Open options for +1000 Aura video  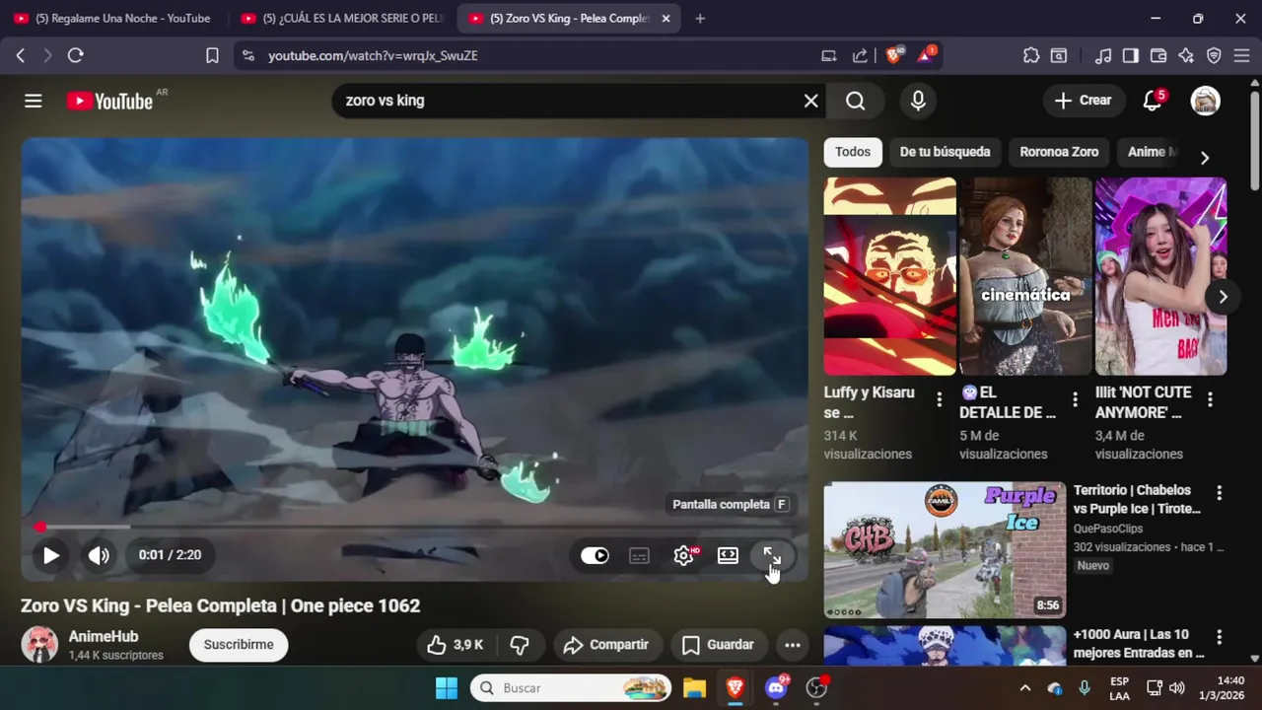[x=1219, y=637]
